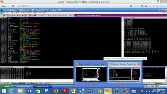This screenshot has height=94, width=167.
Task: Click the open file folder icon in the debugger toolbar
Action: pyautogui.click(x=2, y=15)
